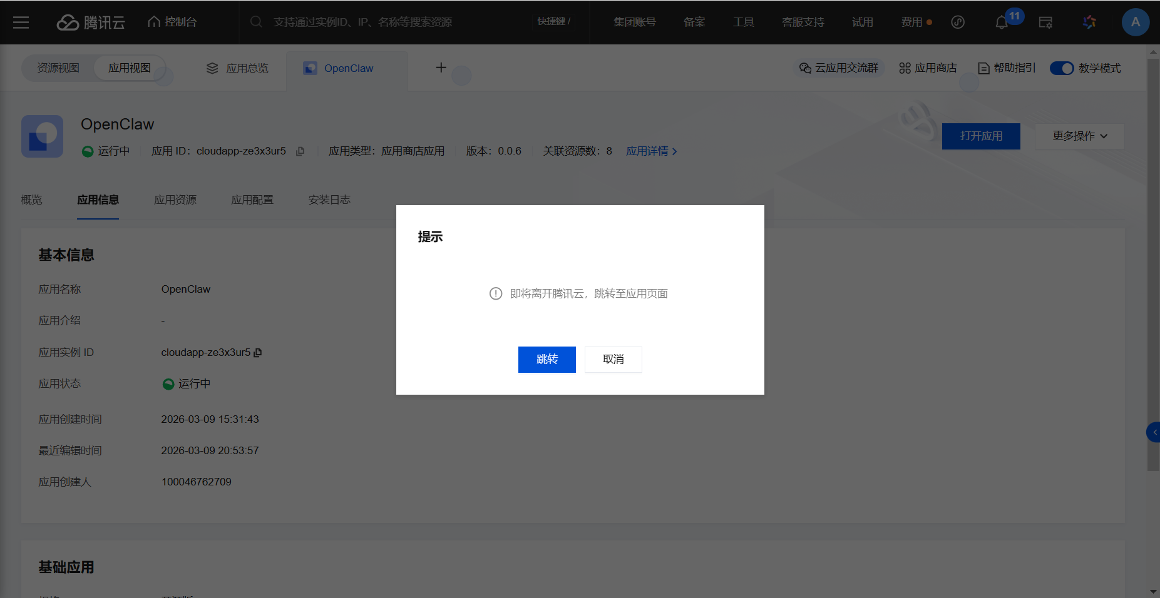The width and height of the screenshot is (1160, 598).
Task: Go to Tencent Cloud logo home
Action: click(x=91, y=23)
